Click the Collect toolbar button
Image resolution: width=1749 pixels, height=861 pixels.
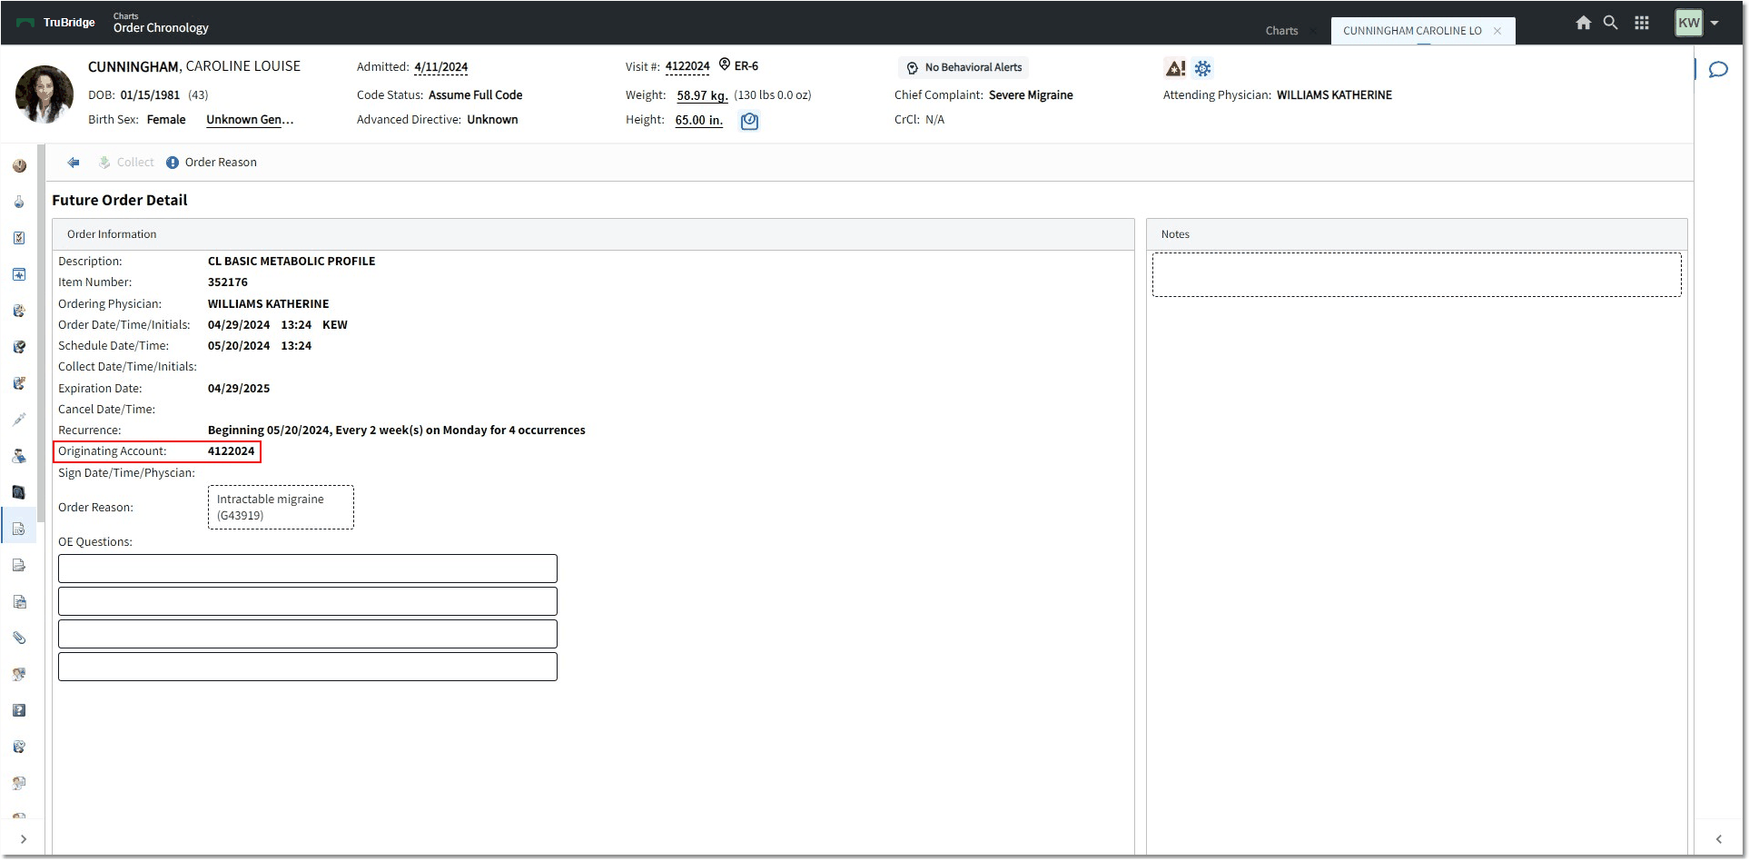[x=126, y=163]
